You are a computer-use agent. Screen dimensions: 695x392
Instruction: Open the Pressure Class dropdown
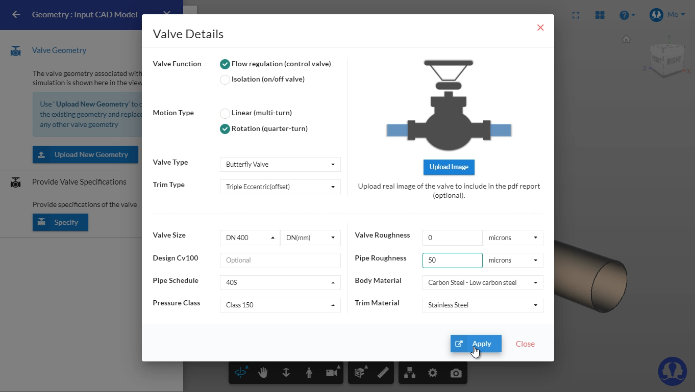[x=280, y=305]
